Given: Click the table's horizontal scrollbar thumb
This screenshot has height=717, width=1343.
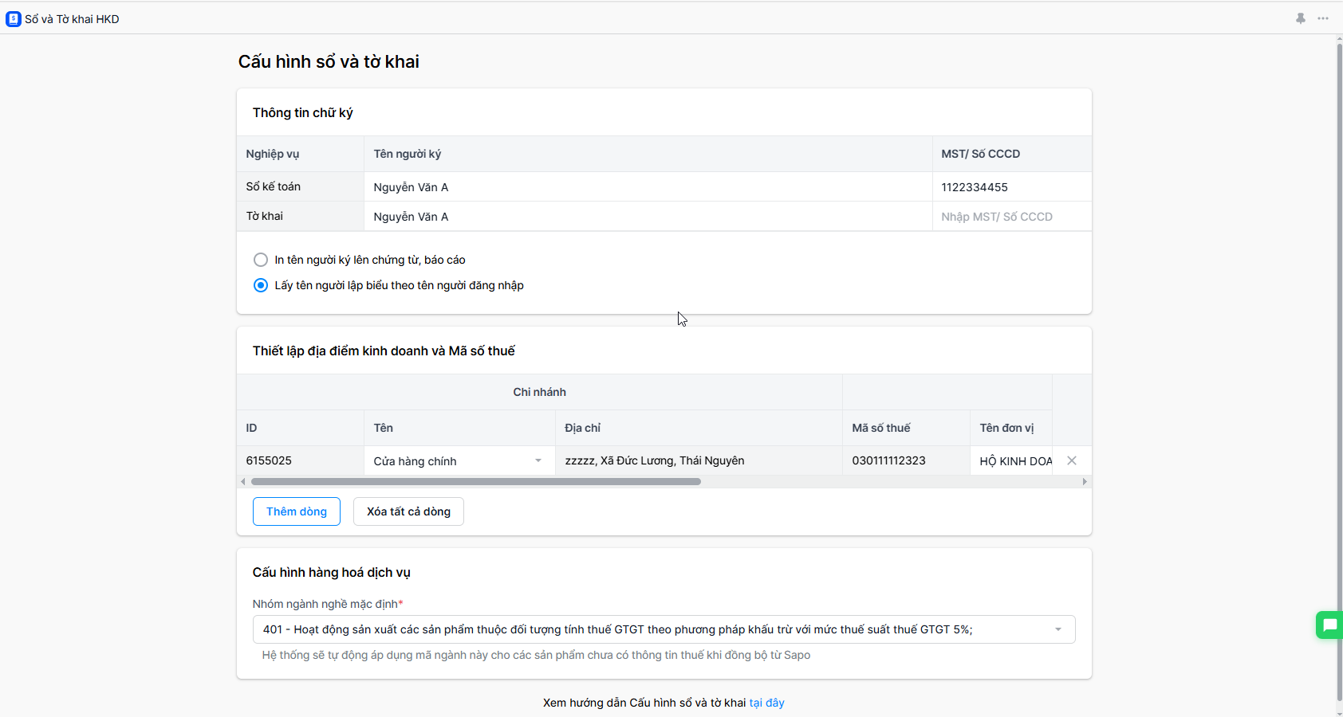Looking at the screenshot, I should [x=475, y=482].
